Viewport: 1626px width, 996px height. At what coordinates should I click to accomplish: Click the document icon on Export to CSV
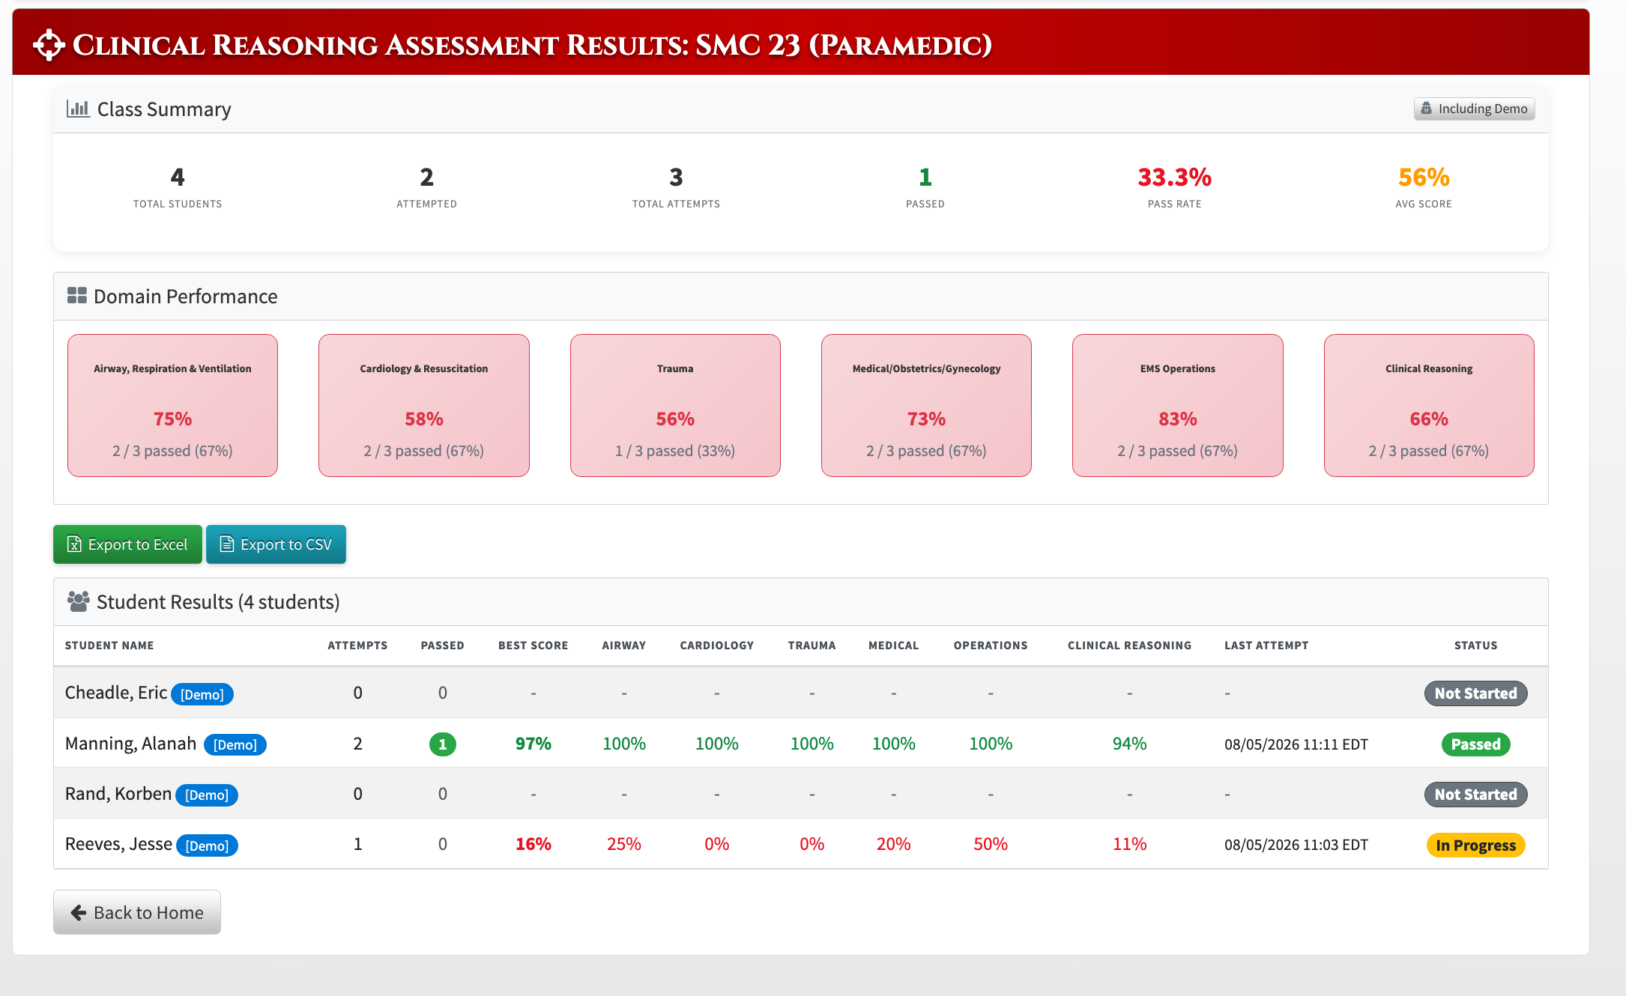[x=227, y=544]
